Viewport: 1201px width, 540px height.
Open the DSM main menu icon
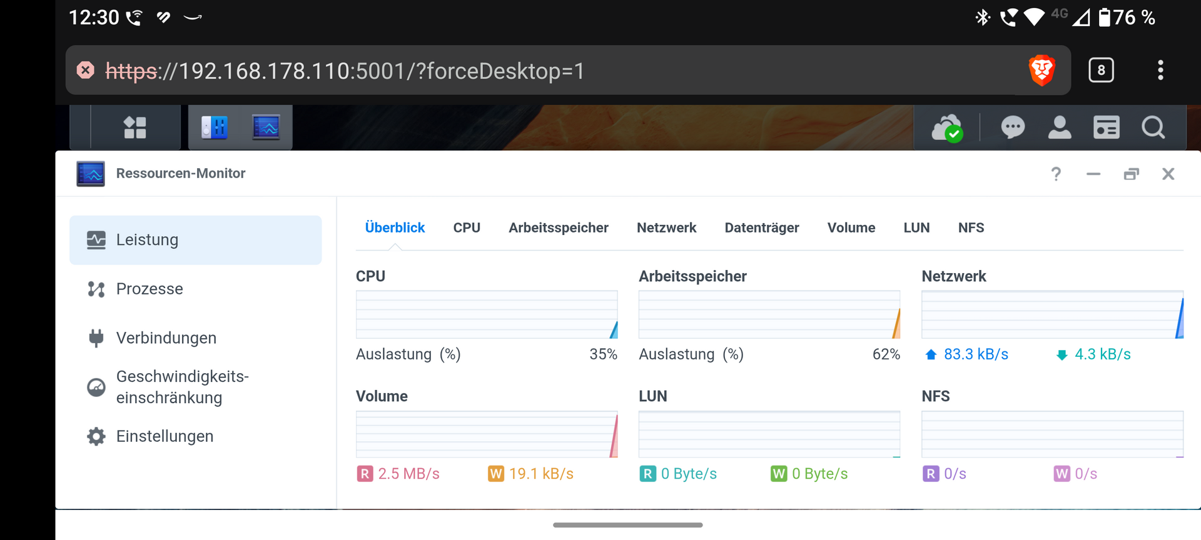134,127
